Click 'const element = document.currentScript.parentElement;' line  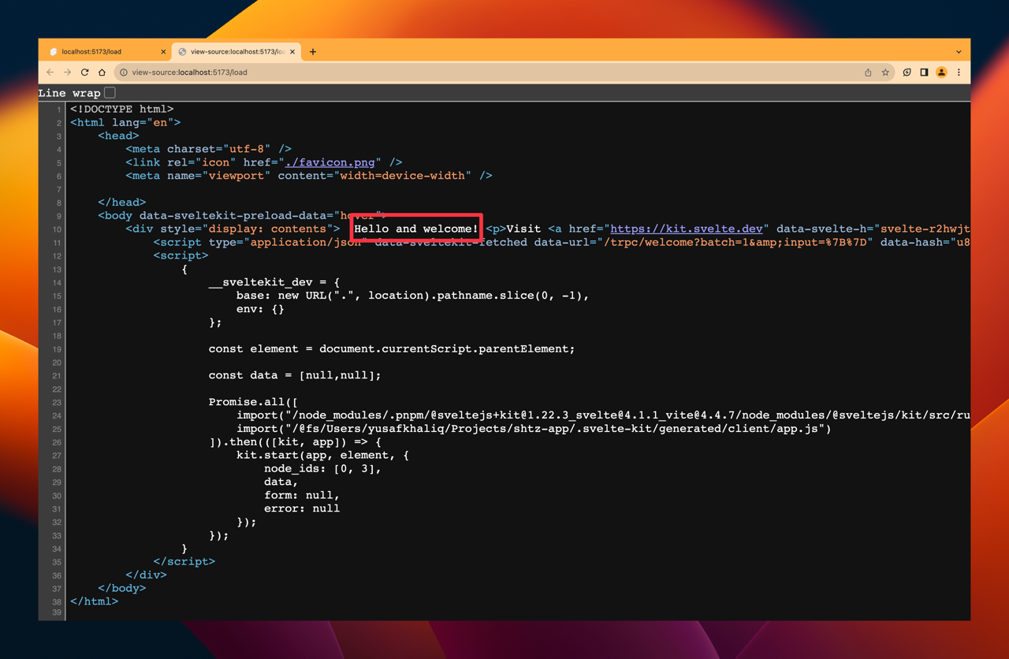click(x=392, y=348)
